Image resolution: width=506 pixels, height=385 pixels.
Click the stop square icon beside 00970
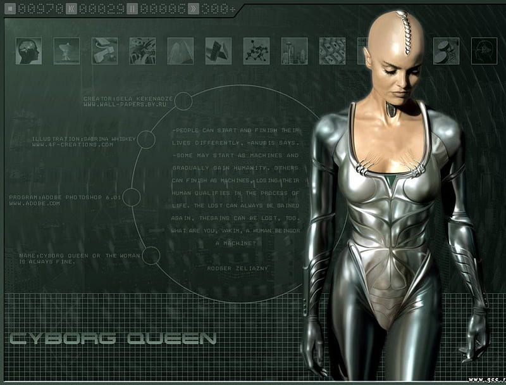pyautogui.click(x=10, y=9)
